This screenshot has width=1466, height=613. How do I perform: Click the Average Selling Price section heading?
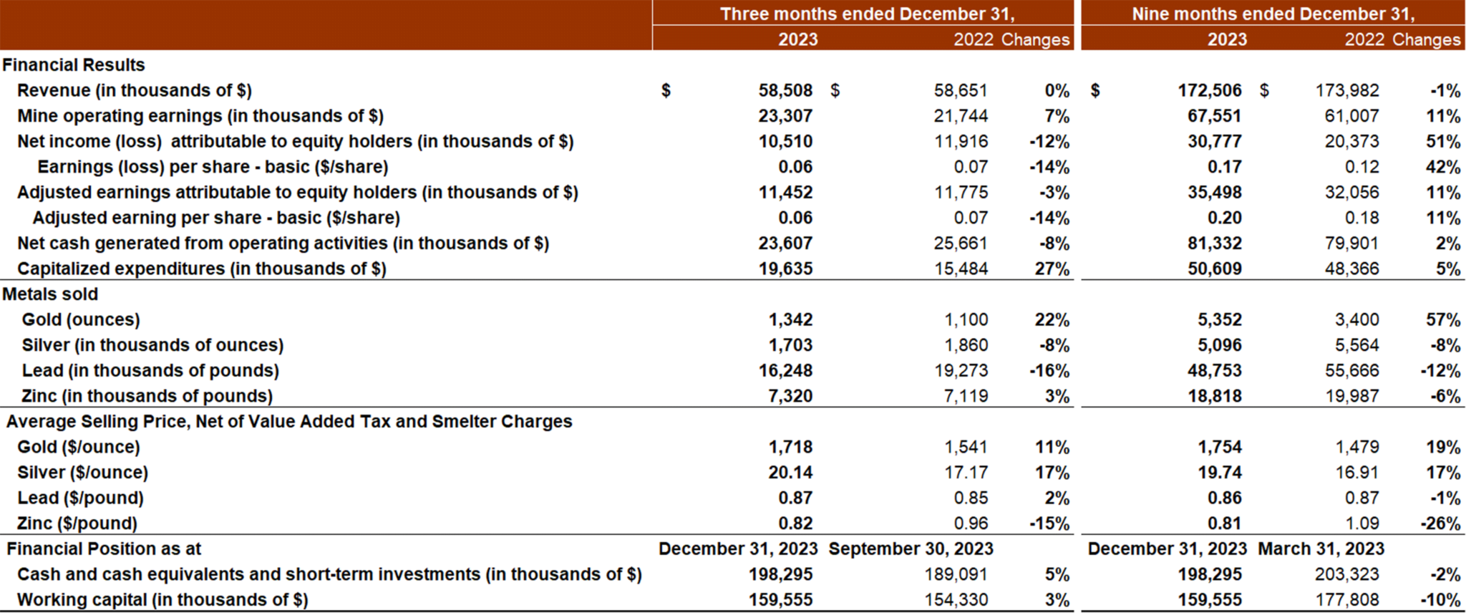pyautogui.click(x=289, y=422)
